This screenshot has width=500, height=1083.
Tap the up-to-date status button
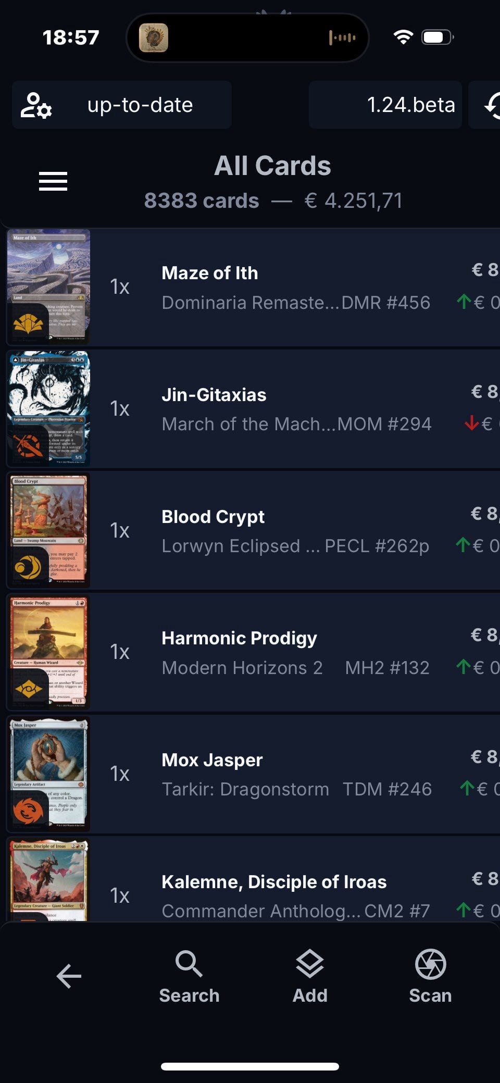click(x=140, y=105)
